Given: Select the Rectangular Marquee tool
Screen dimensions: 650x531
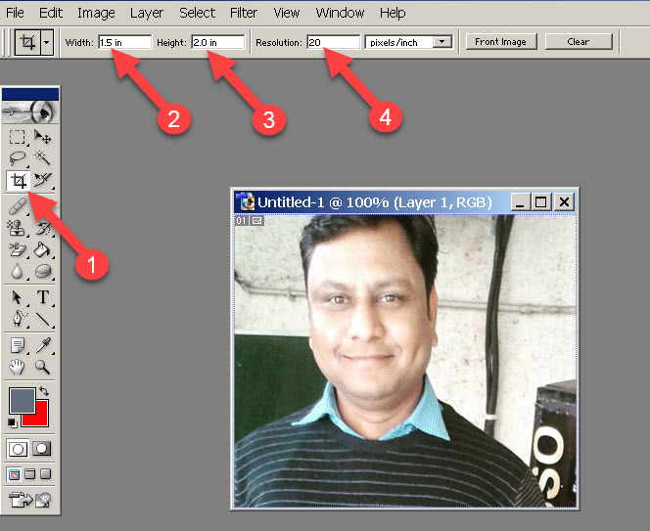Looking at the screenshot, I should (18, 137).
